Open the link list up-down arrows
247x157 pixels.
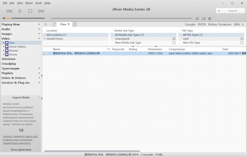(243, 24)
